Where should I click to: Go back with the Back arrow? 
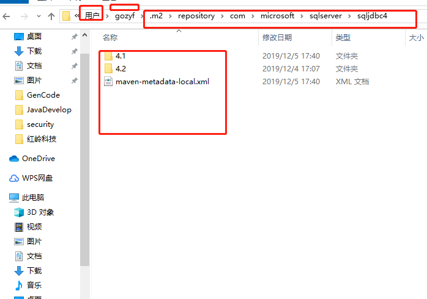6,16
